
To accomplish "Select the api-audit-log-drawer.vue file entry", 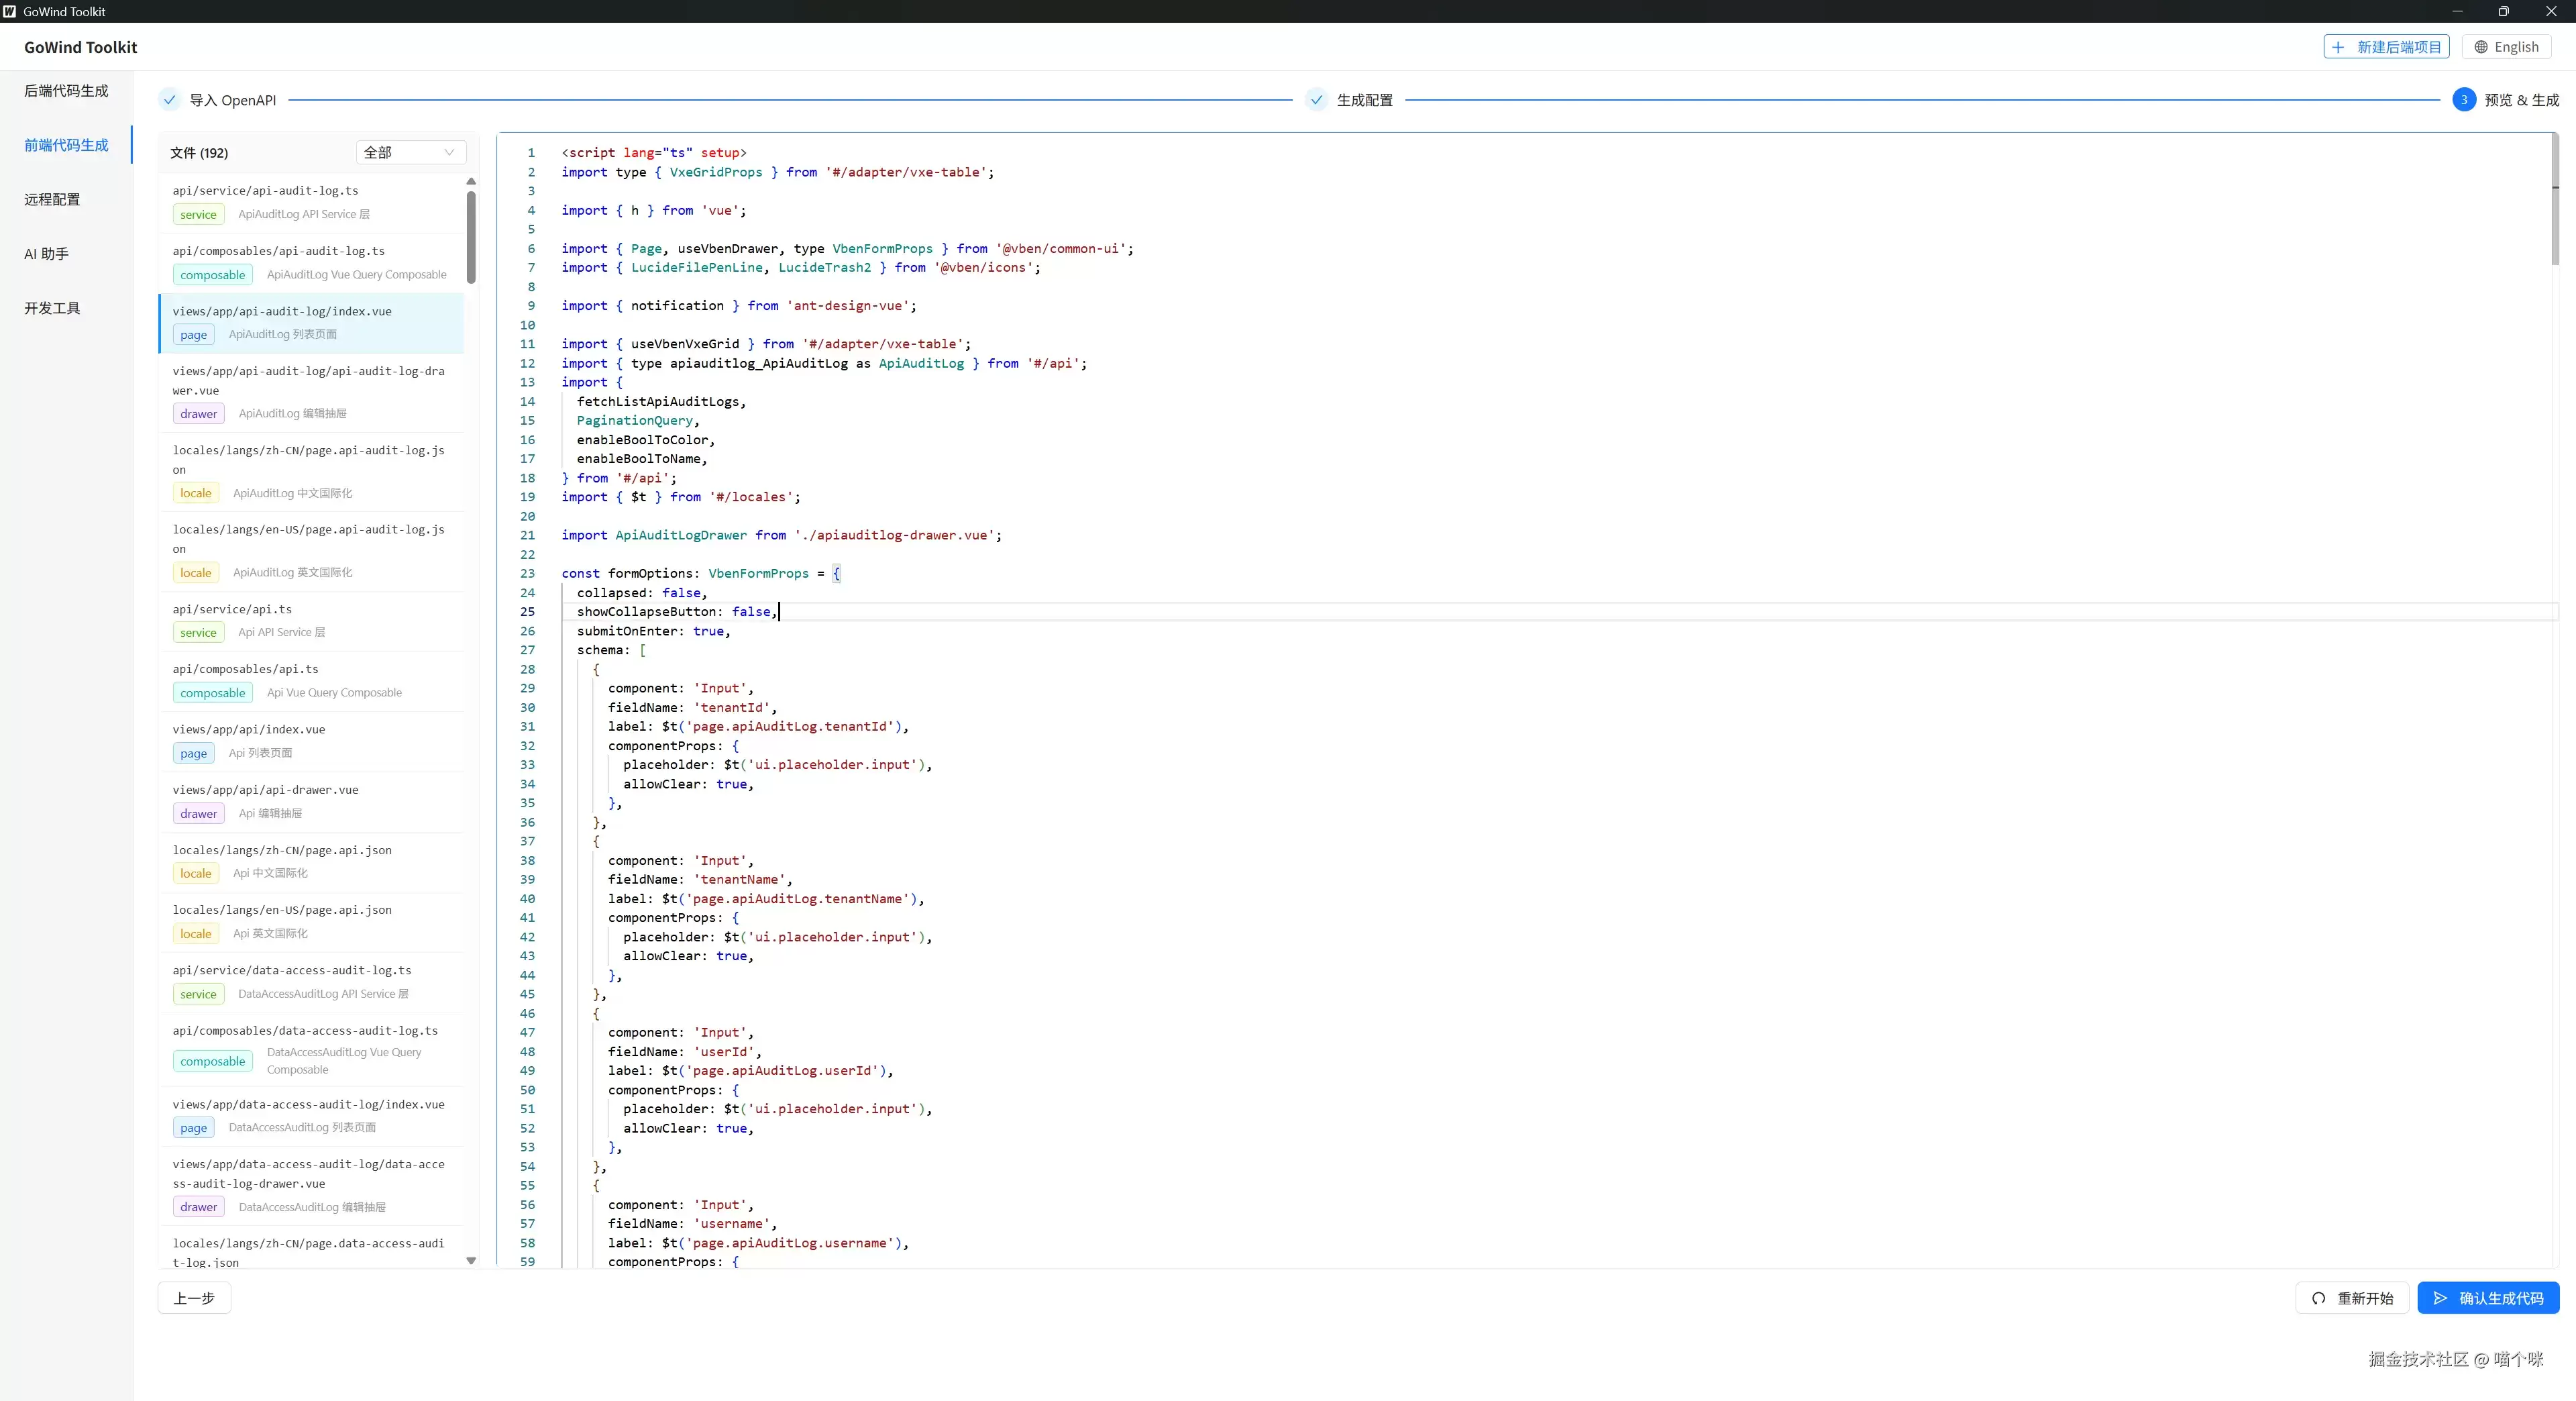I will pos(311,392).
